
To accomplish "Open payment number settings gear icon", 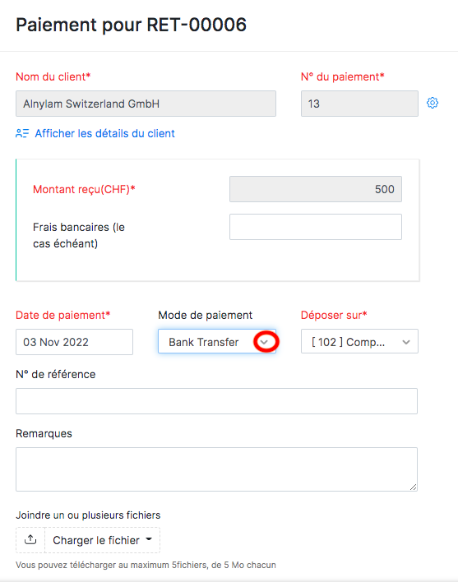I will [433, 103].
